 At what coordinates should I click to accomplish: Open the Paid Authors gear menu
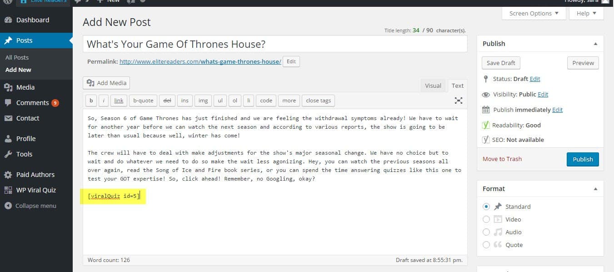pyautogui.click(x=8, y=175)
